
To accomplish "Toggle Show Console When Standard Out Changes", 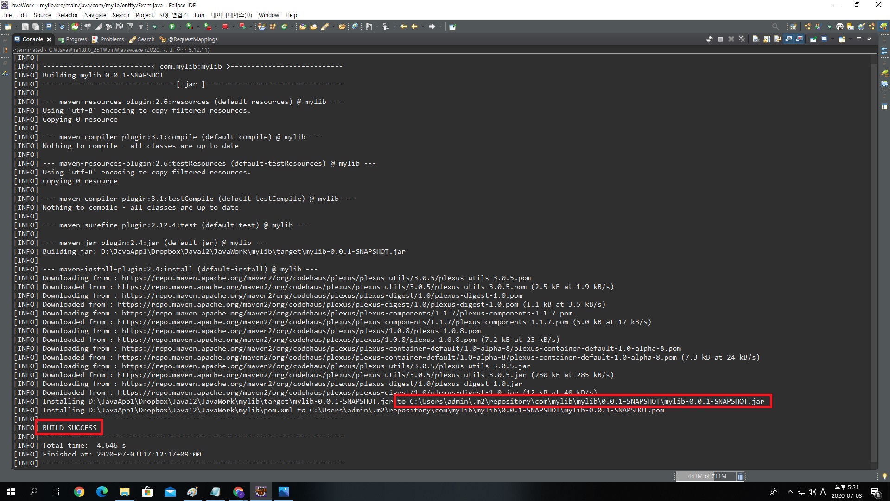I will coord(788,39).
